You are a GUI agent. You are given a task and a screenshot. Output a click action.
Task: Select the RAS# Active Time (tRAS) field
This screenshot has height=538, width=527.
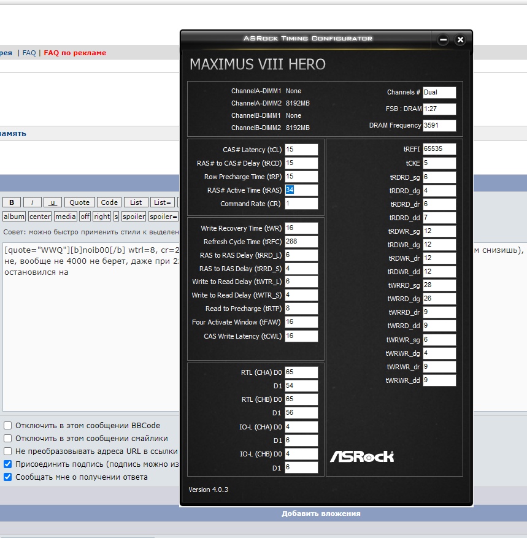tap(301, 190)
